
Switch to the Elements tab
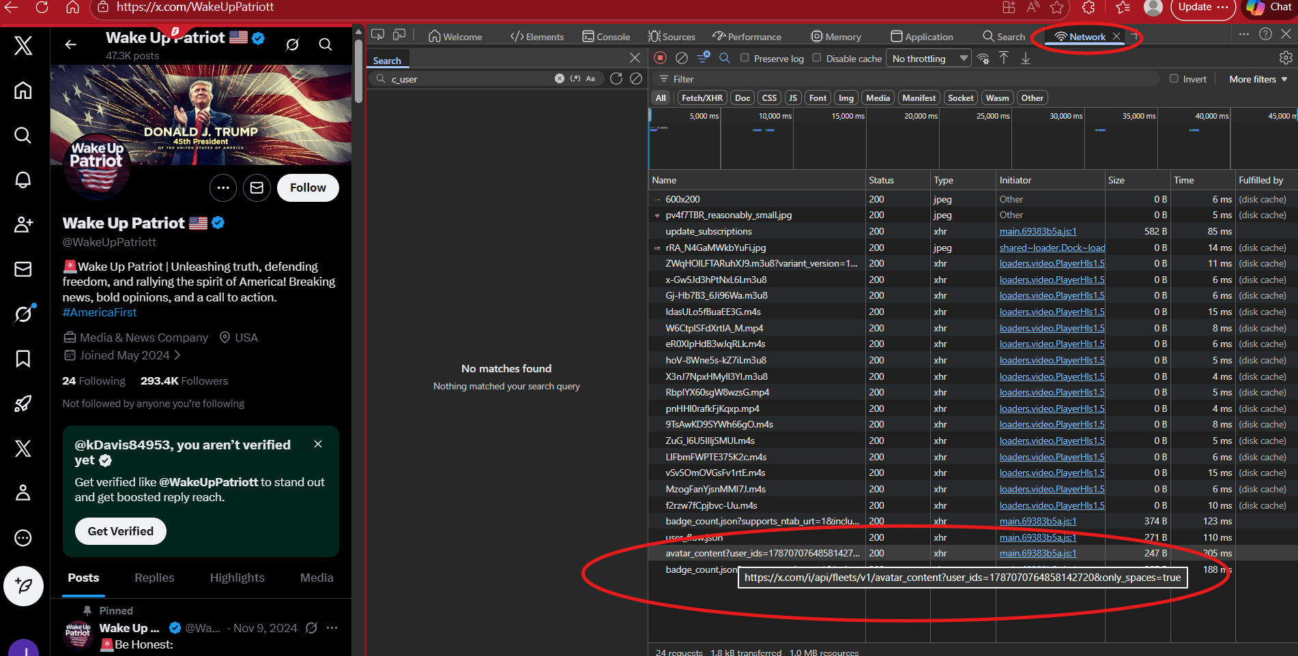pos(537,37)
